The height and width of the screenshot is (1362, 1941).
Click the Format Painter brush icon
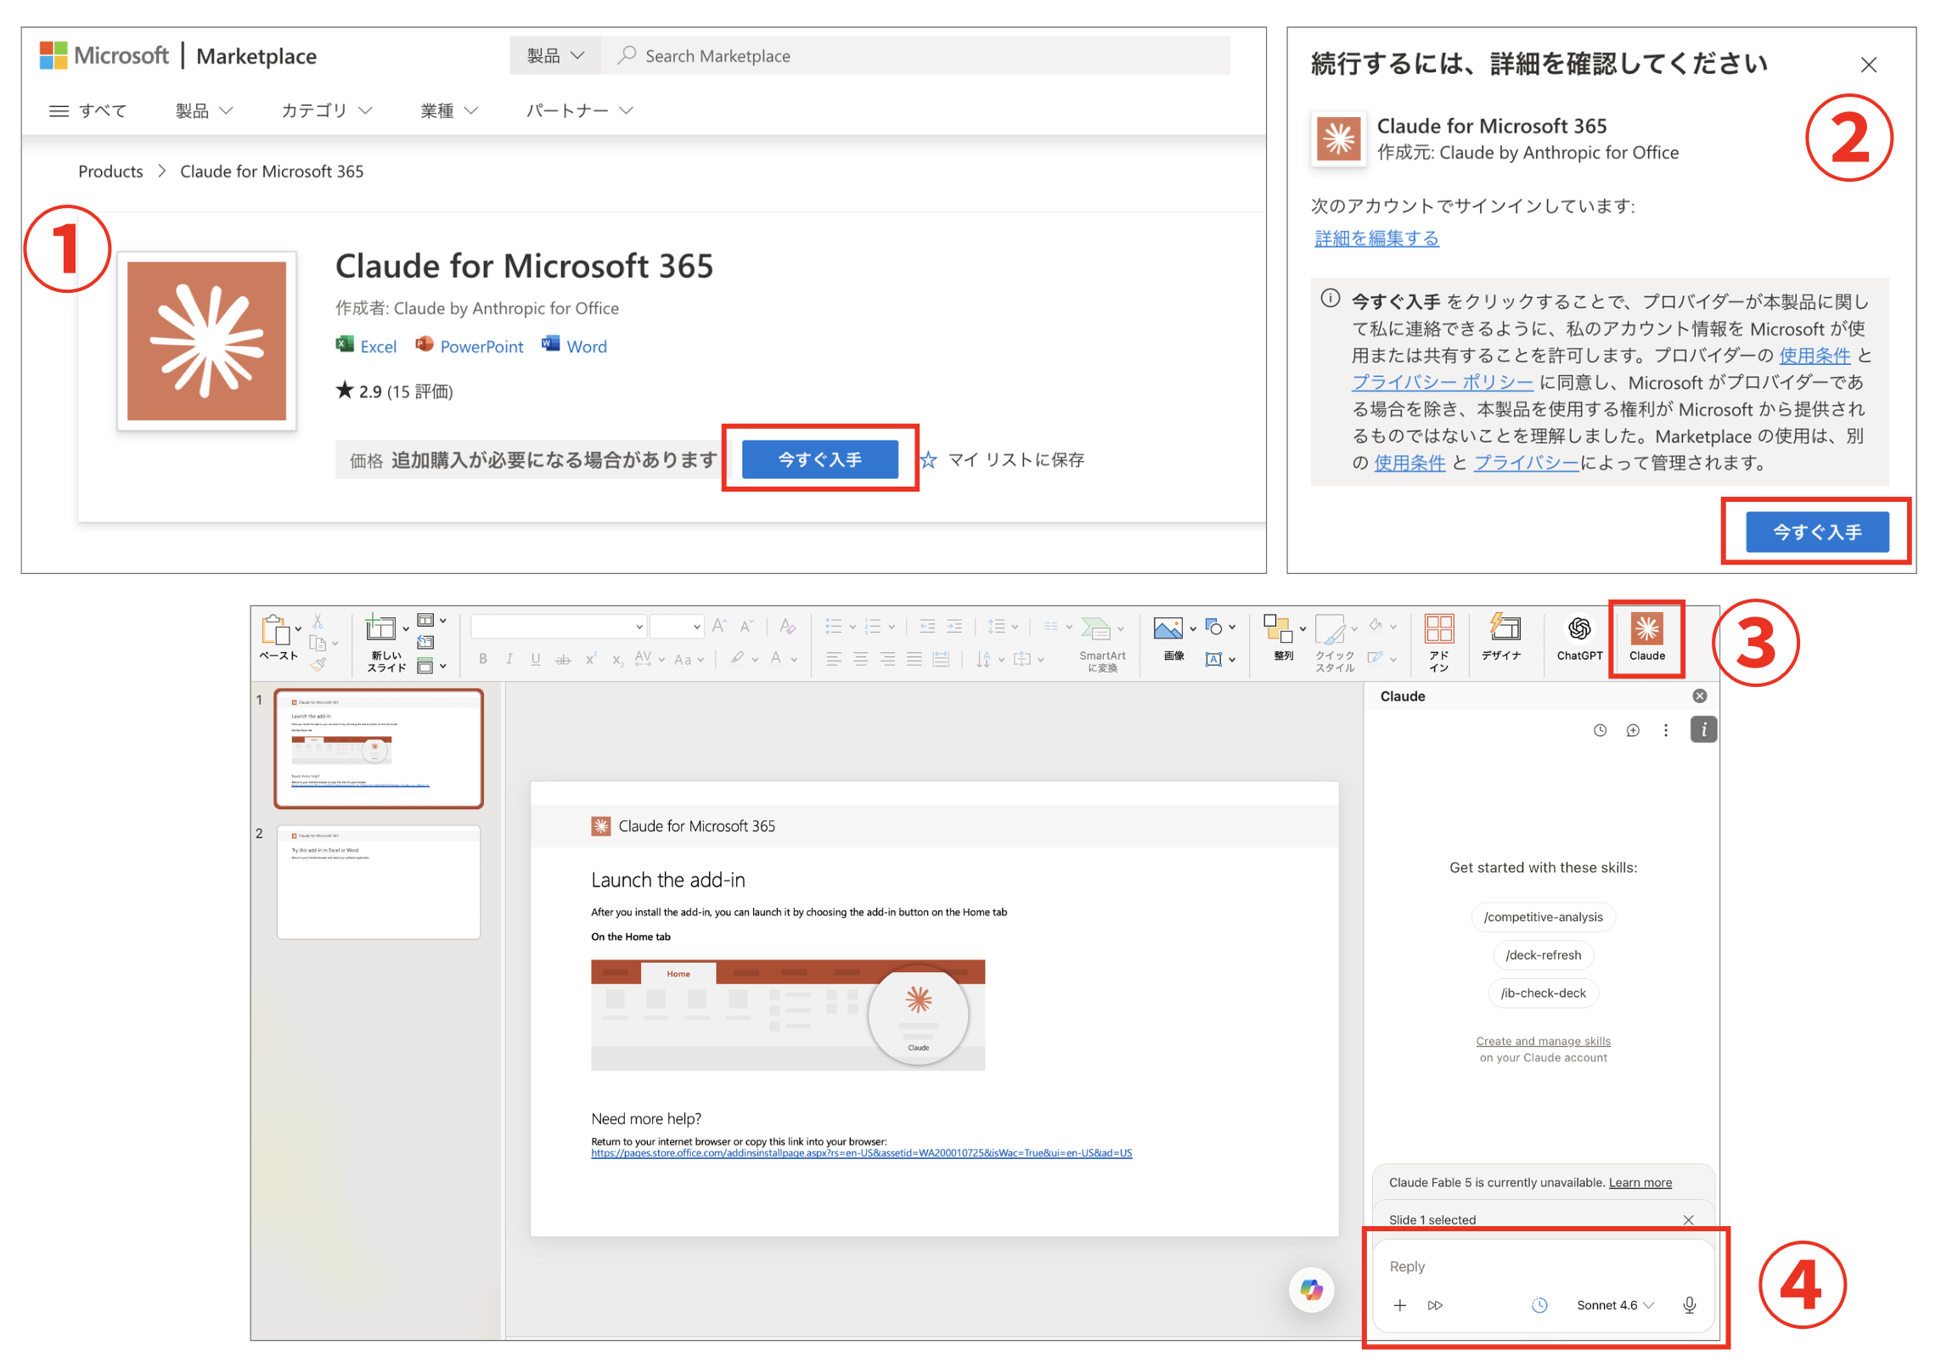point(318,665)
